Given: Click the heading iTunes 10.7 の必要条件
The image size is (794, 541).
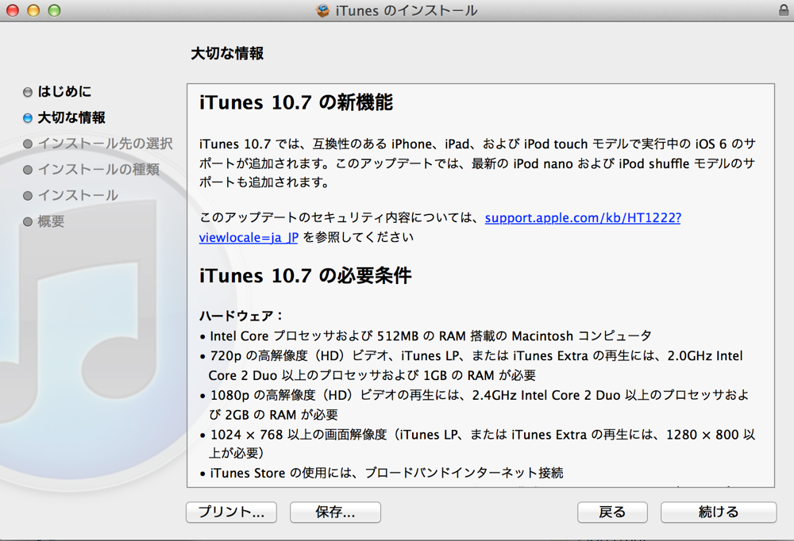Looking at the screenshot, I should point(306,276).
